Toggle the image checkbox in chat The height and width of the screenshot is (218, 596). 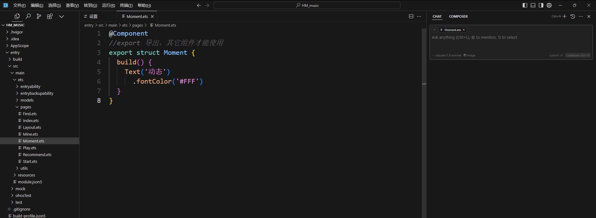[469, 55]
